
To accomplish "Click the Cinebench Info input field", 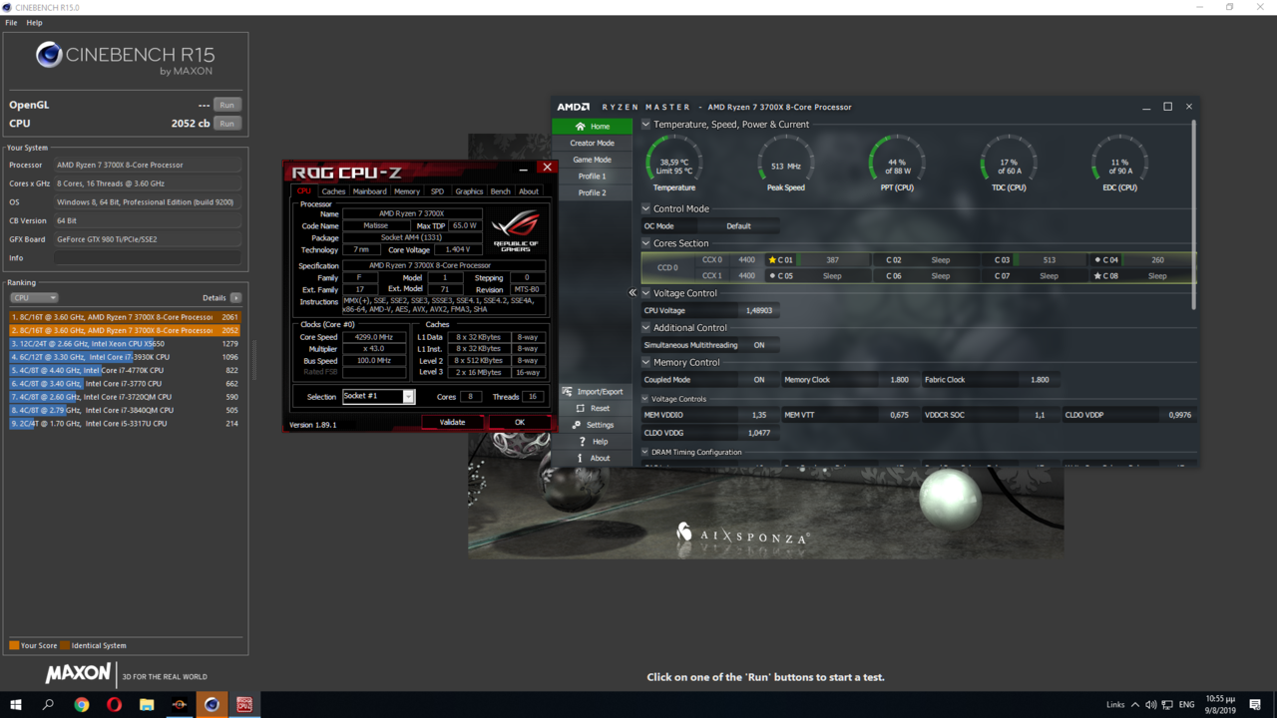I will [x=148, y=258].
